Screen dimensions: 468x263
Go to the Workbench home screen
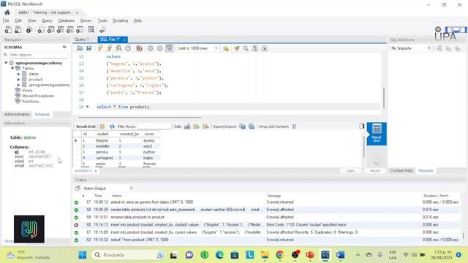pyautogui.click(x=7, y=12)
